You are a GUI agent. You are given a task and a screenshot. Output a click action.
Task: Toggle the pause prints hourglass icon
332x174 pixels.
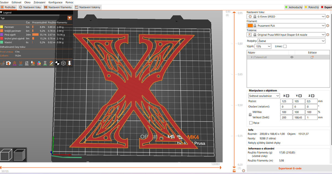click(45, 63)
